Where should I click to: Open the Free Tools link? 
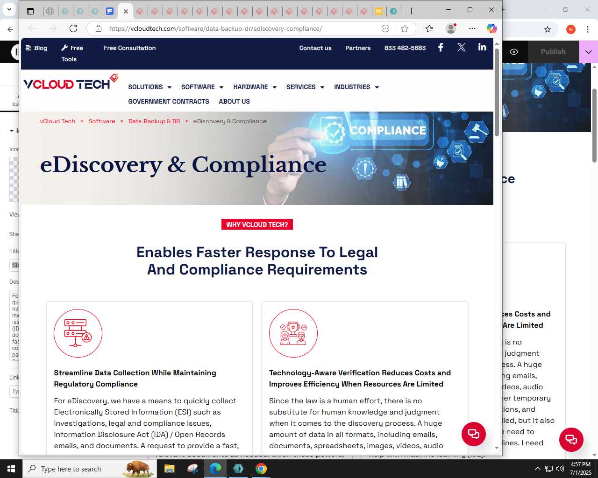[x=72, y=53]
